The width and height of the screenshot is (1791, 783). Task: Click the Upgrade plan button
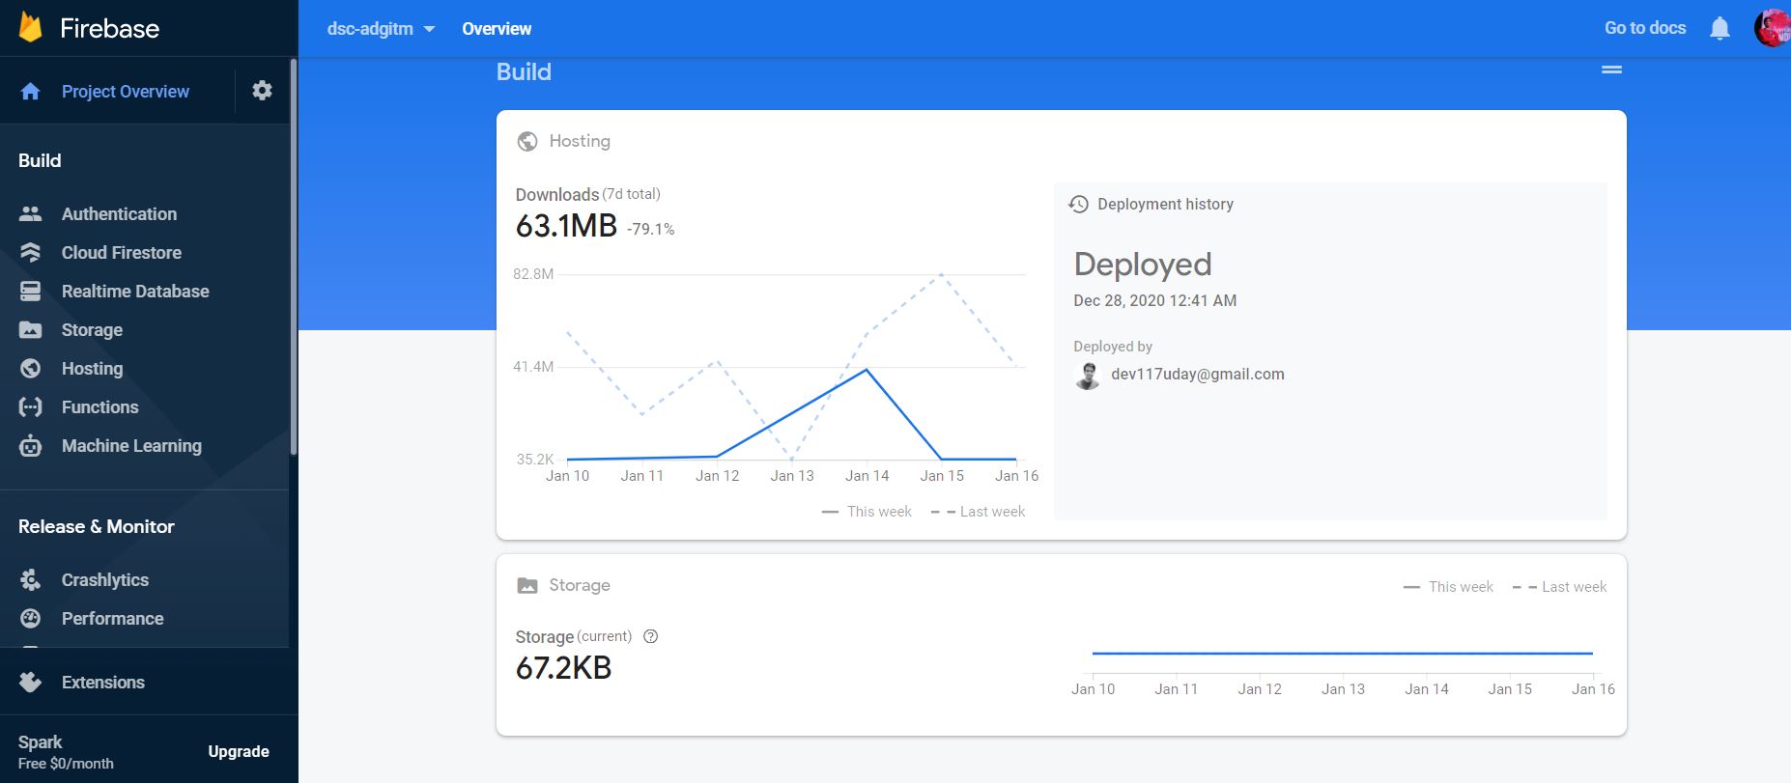click(x=239, y=751)
